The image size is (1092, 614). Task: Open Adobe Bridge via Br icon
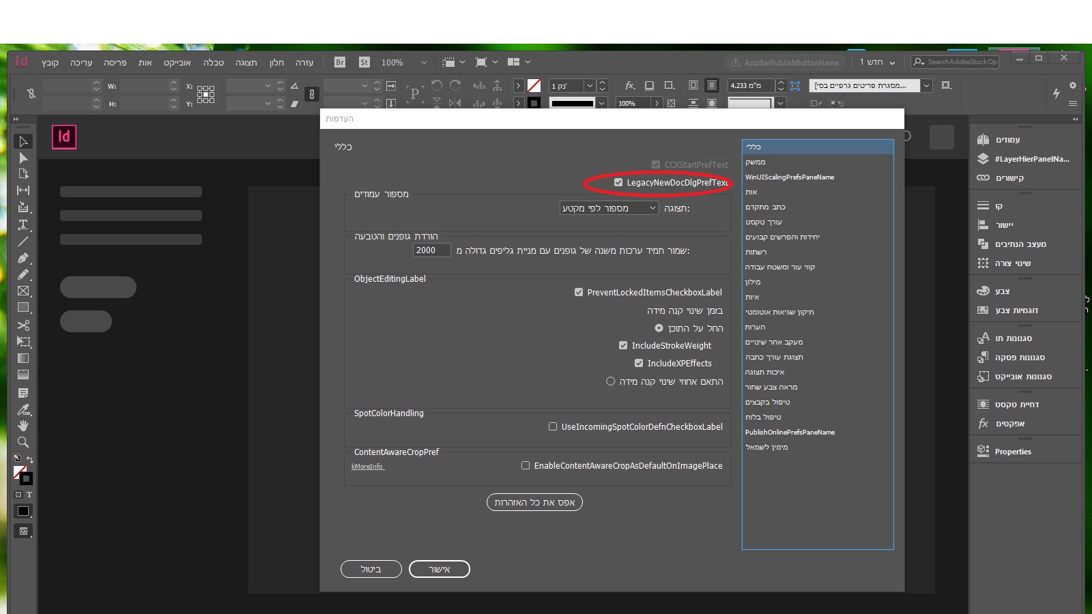(340, 62)
